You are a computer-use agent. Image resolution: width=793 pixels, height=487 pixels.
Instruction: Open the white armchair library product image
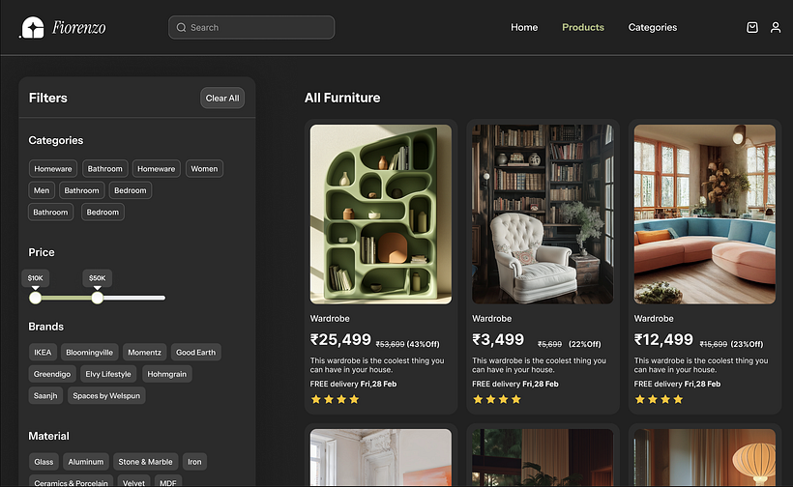(x=543, y=215)
